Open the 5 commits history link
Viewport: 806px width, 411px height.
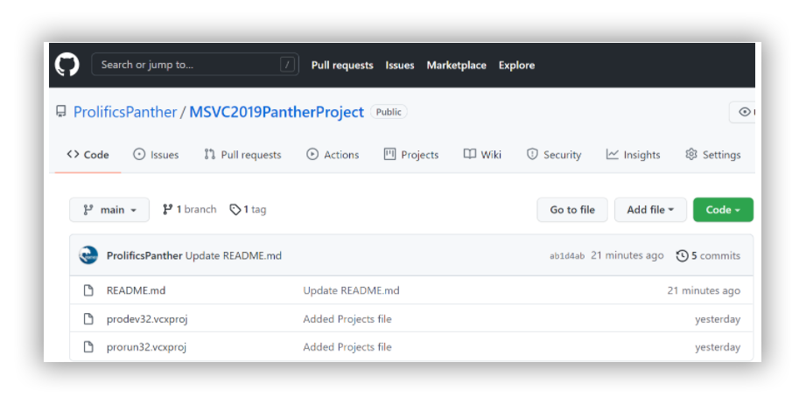click(708, 255)
